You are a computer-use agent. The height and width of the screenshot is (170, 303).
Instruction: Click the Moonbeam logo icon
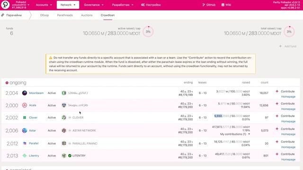[x=25, y=93]
